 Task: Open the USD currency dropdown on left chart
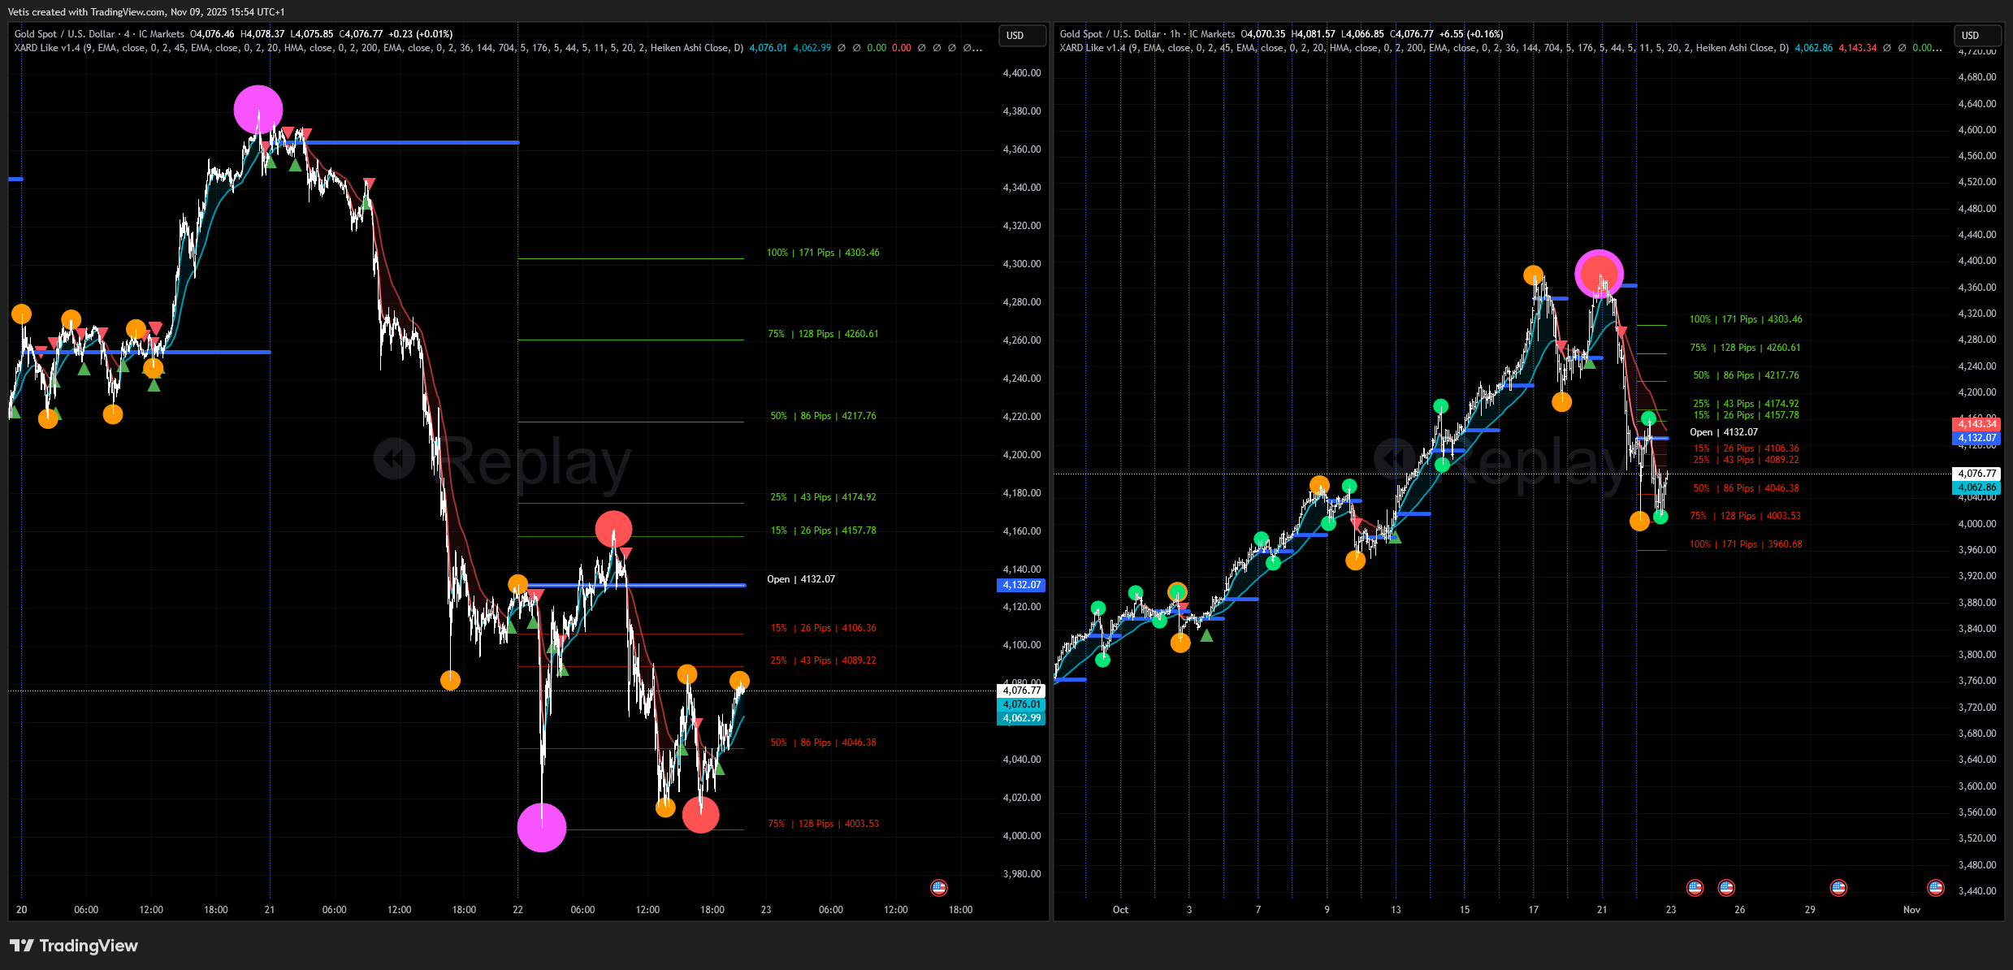pos(1021,36)
